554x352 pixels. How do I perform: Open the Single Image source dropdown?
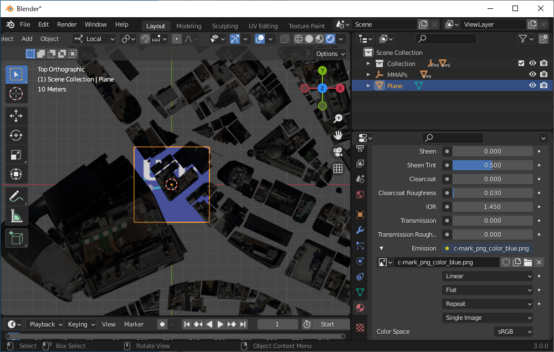click(x=488, y=318)
